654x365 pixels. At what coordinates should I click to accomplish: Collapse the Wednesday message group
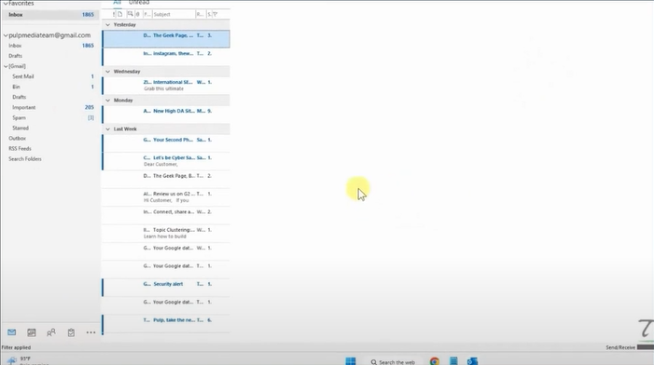point(108,72)
